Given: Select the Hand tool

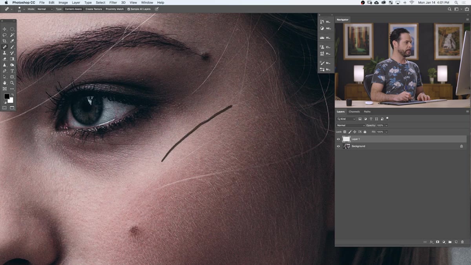Looking at the screenshot, I should pos(5,83).
